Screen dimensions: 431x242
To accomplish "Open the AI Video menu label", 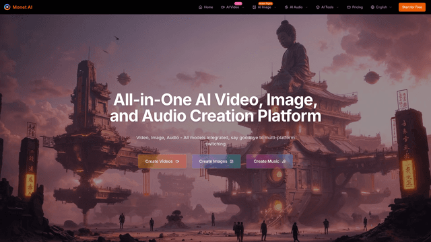I will (232, 7).
